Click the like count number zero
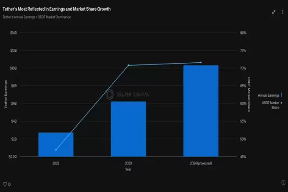This screenshot has height=192, width=288. click(x=9, y=184)
